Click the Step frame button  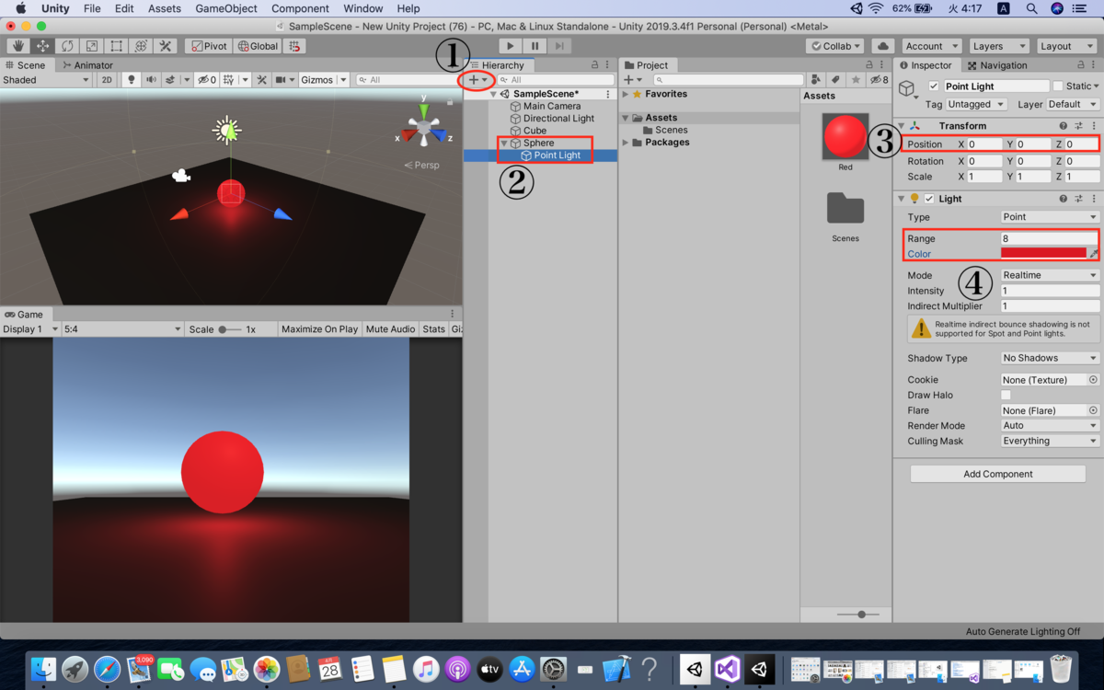(x=559, y=46)
